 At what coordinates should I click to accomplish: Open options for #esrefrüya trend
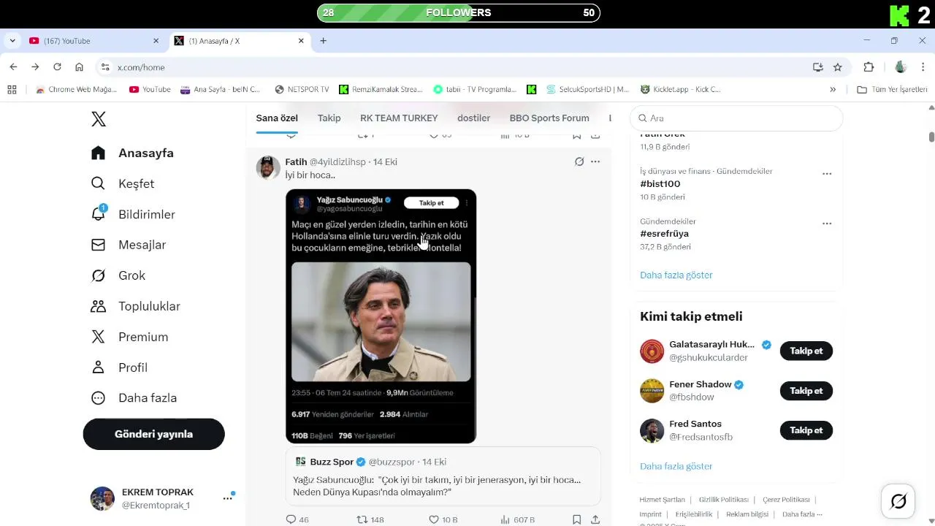pyautogui.click(x=827, y=224)
